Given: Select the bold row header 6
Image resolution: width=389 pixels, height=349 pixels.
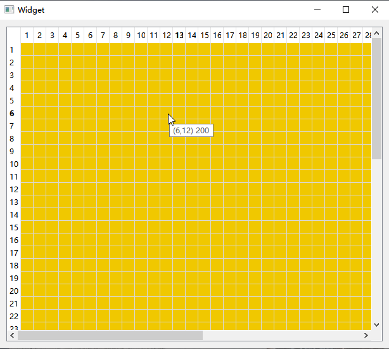Looking at the screenshot, I should click(14, 113).
